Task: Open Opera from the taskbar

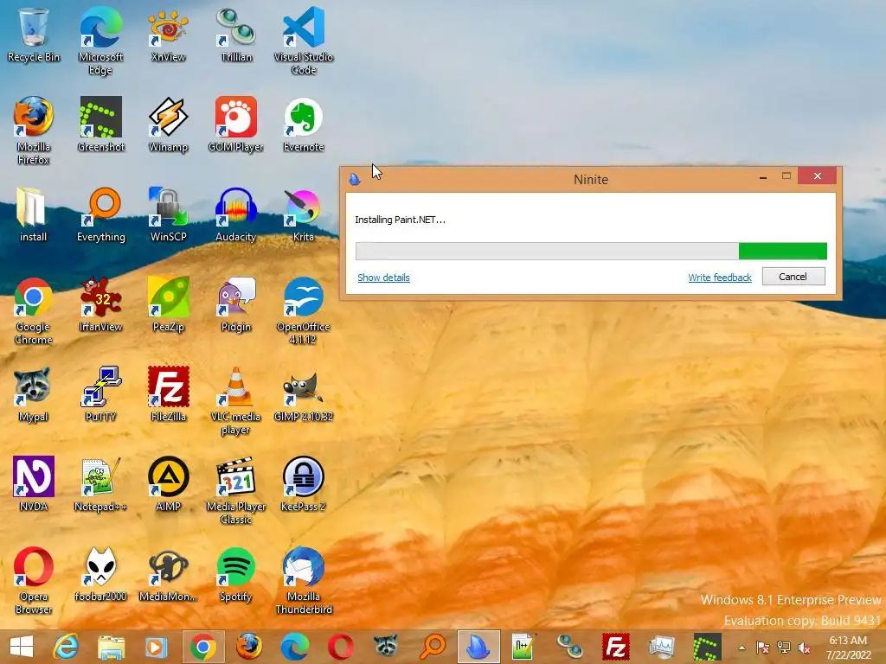Action: pyautogui.click(x=340, y=647)
